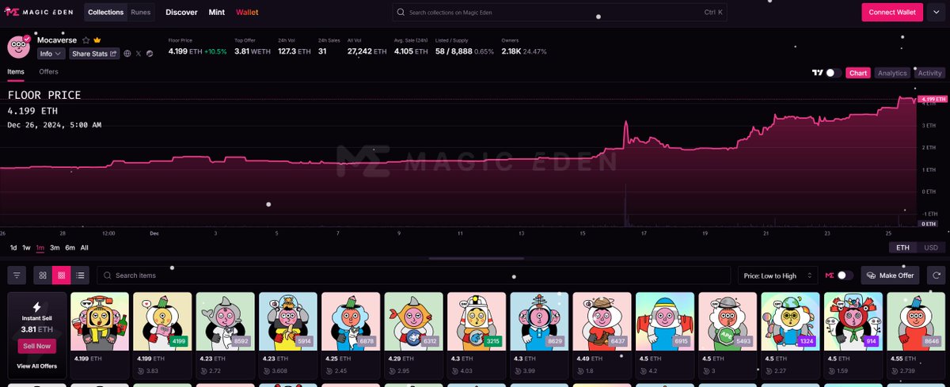Screen dimensions: 950x387
Task: Open the Mocaverse #8592 thumbnail
Action: (x=226, y=321)
